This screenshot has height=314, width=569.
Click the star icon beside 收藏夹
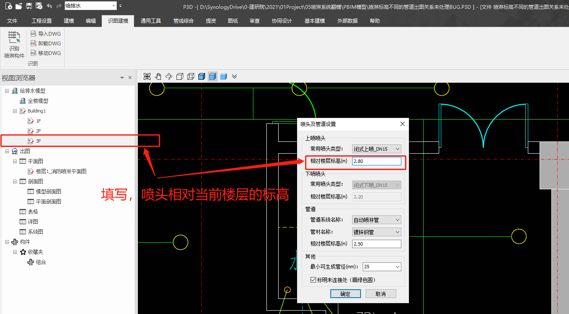coord(23,252)
